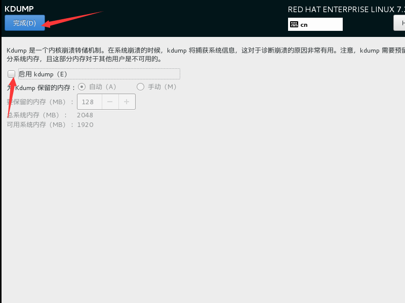Click the keyboard icon beside cn
The height and width of the screenshot is (303, 405).
(x=294, y=24)
